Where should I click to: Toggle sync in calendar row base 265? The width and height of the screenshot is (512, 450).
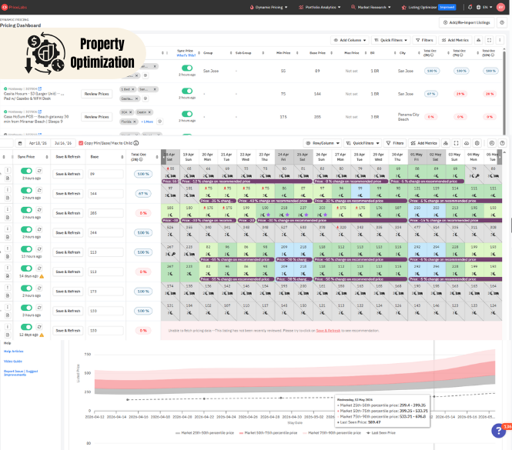tap(26, 210)
